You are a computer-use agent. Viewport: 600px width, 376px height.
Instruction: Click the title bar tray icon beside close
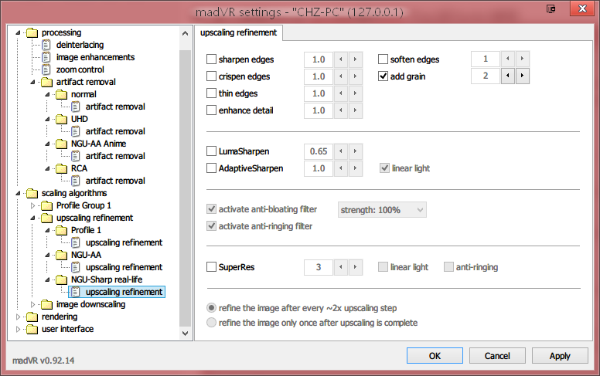pyautogui.click(x=551, y=8)
